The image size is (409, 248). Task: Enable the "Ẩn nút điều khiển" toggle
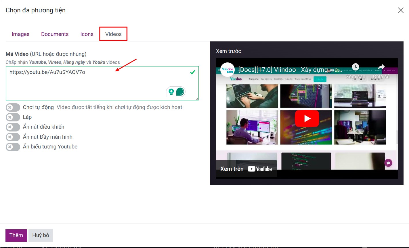click(x=13, y=127)
